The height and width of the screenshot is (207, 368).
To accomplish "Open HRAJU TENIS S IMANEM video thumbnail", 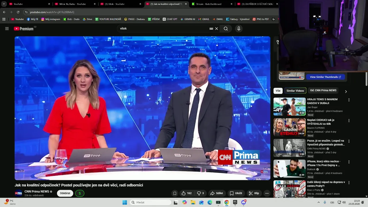I will (290, 106).
